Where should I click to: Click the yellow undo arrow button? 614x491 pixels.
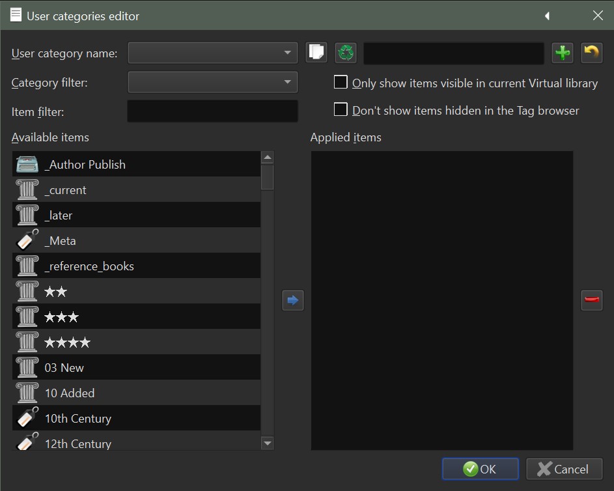pos(592,53)
